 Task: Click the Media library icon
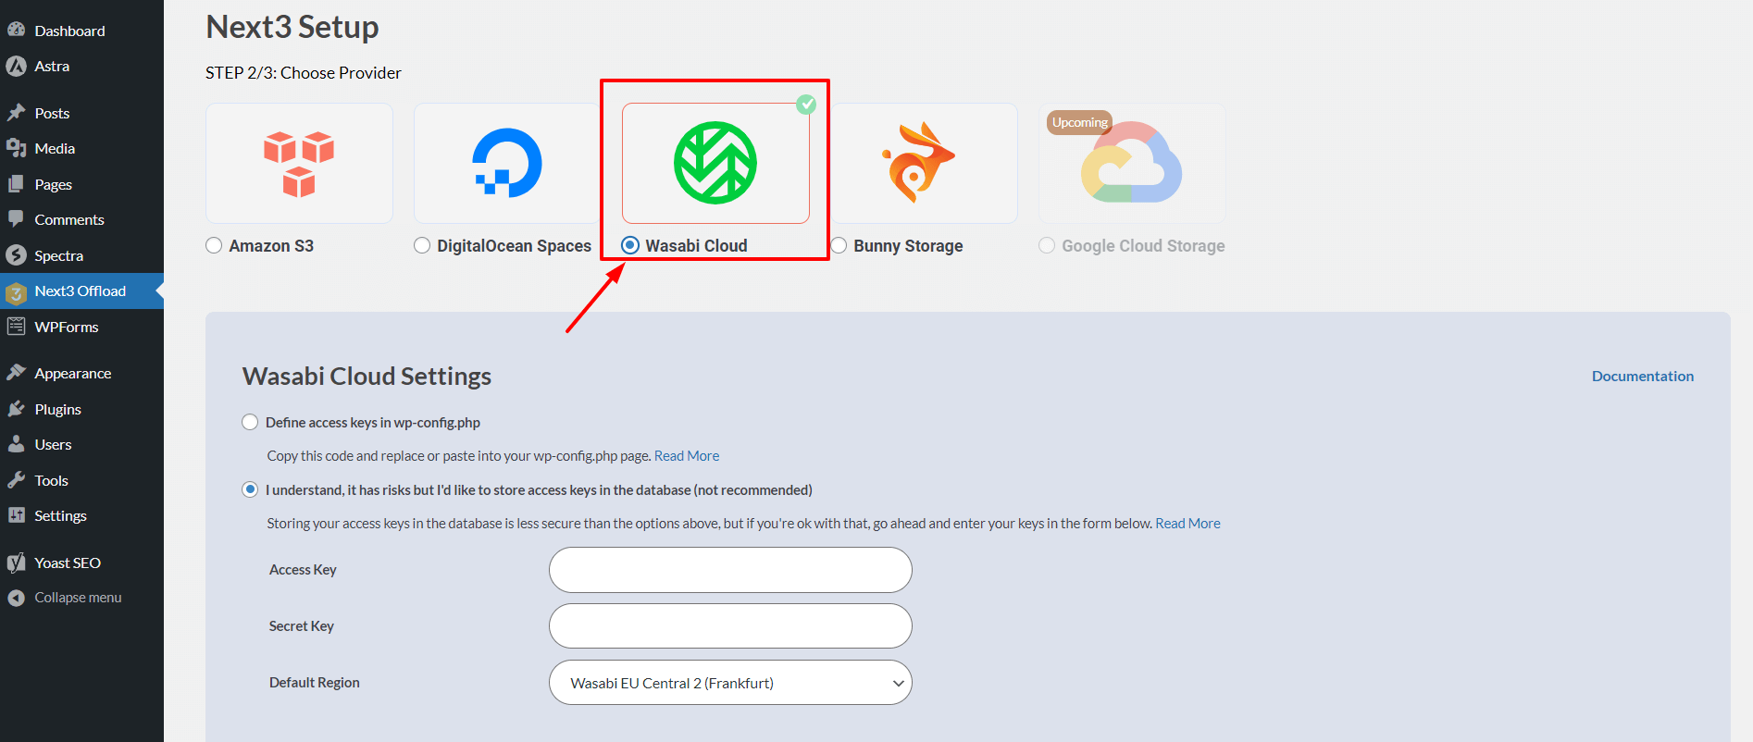pyautogui.click(x=16, y=148)
